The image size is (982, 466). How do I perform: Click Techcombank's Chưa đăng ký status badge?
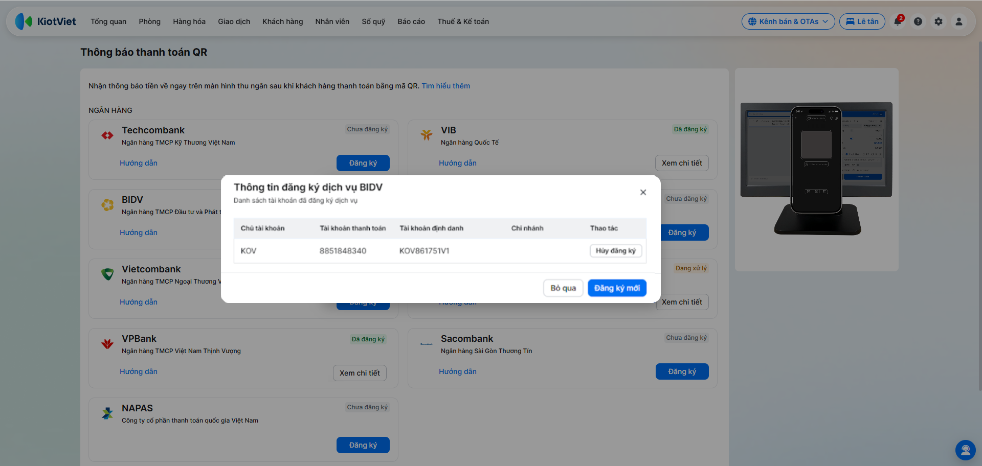[x=367, y=129]
